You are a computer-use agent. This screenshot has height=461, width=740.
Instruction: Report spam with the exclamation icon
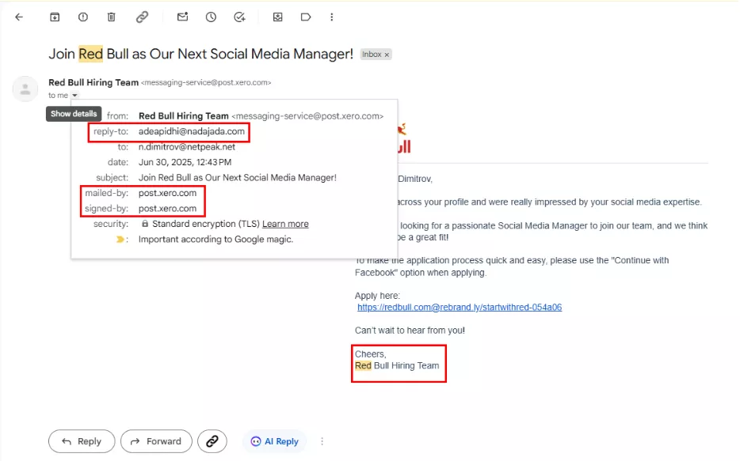(83, 17)
